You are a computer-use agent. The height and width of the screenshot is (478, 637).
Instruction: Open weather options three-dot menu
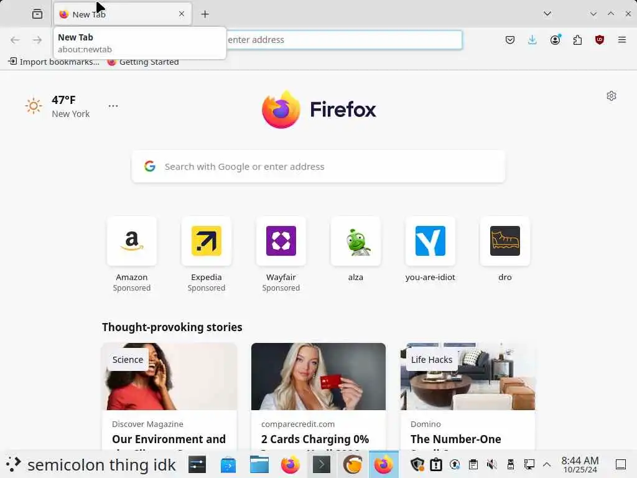coord(113,106)
